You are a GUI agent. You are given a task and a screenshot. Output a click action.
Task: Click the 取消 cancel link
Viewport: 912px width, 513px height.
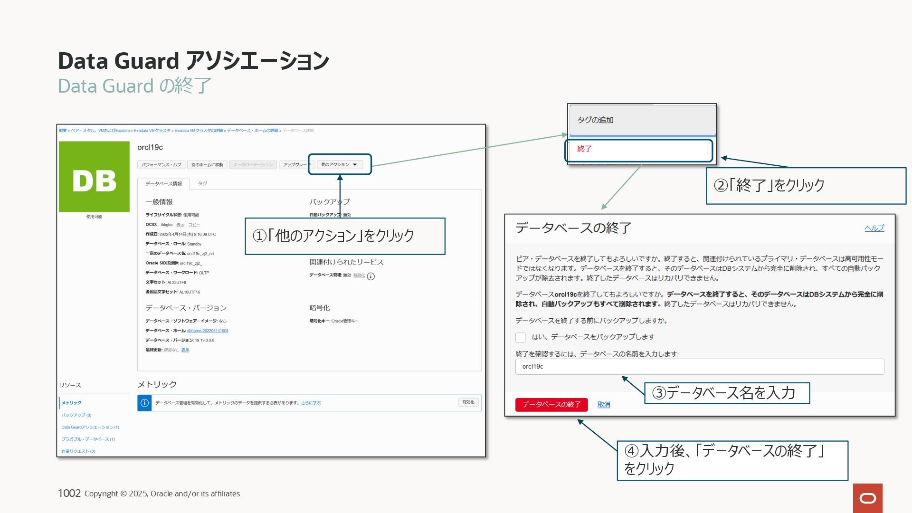(604, 405)
